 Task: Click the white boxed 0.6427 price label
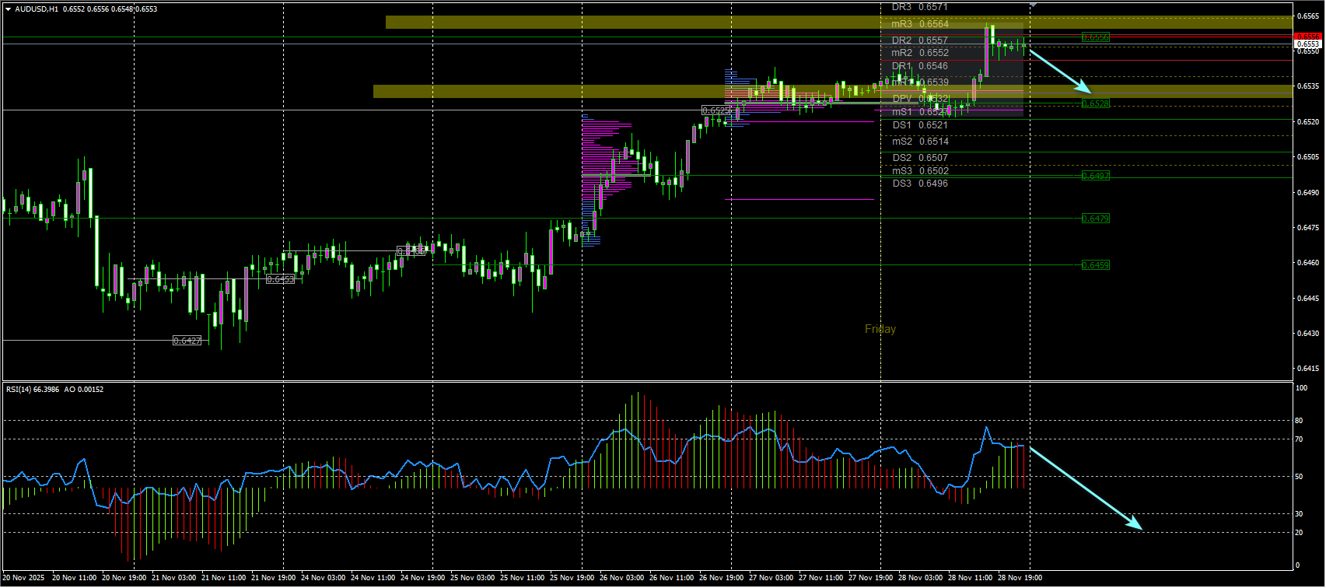(x=187, y=341)
